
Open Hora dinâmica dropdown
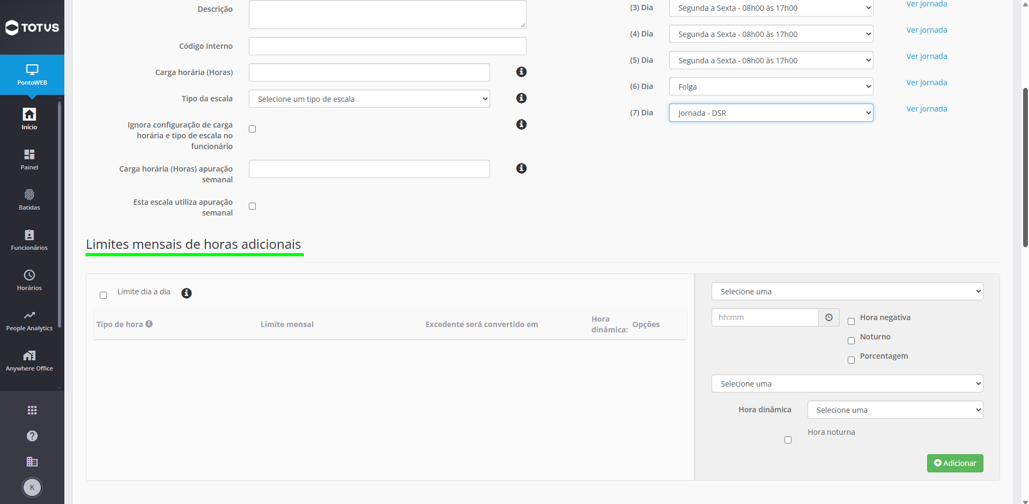[x=895, y=410]
